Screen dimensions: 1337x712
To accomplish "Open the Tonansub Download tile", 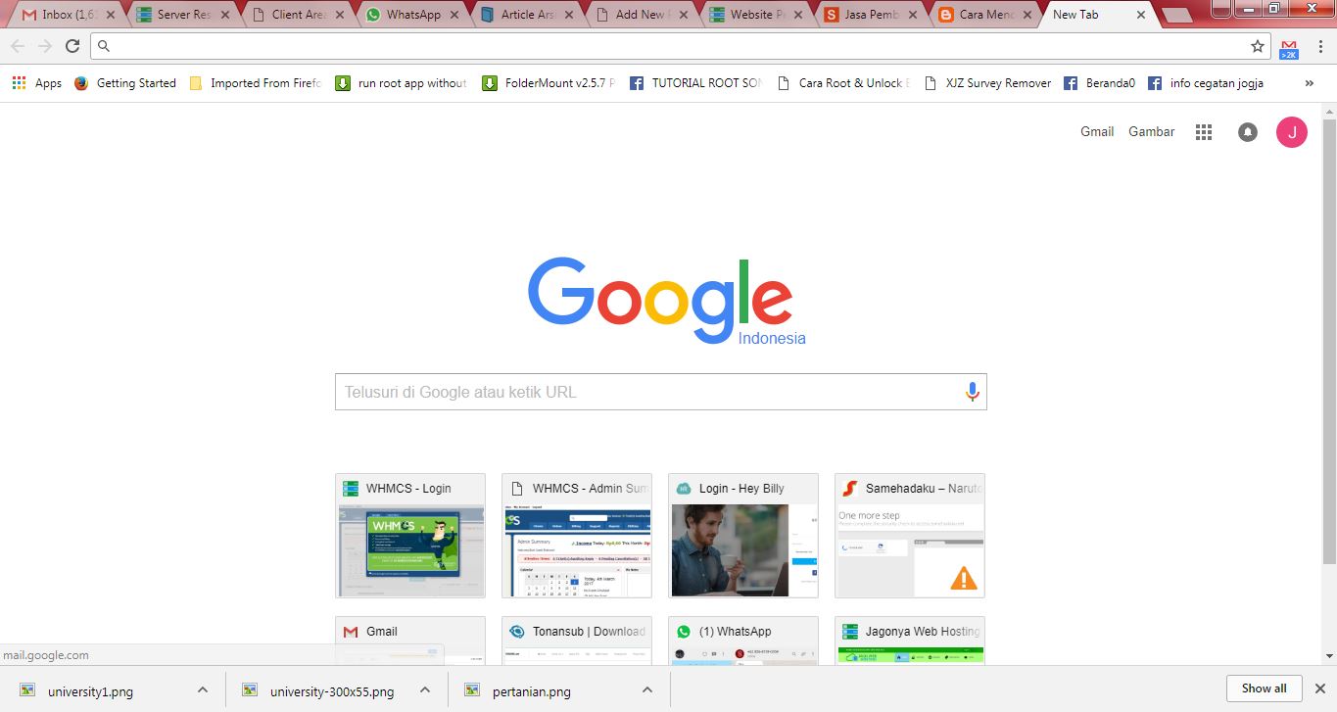I will (577, 641).
